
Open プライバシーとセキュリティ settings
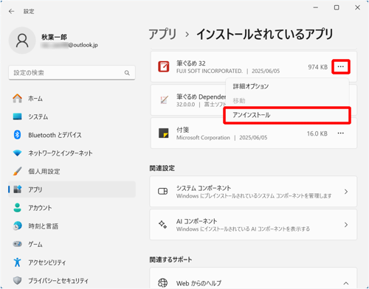(x=72, y=280)
